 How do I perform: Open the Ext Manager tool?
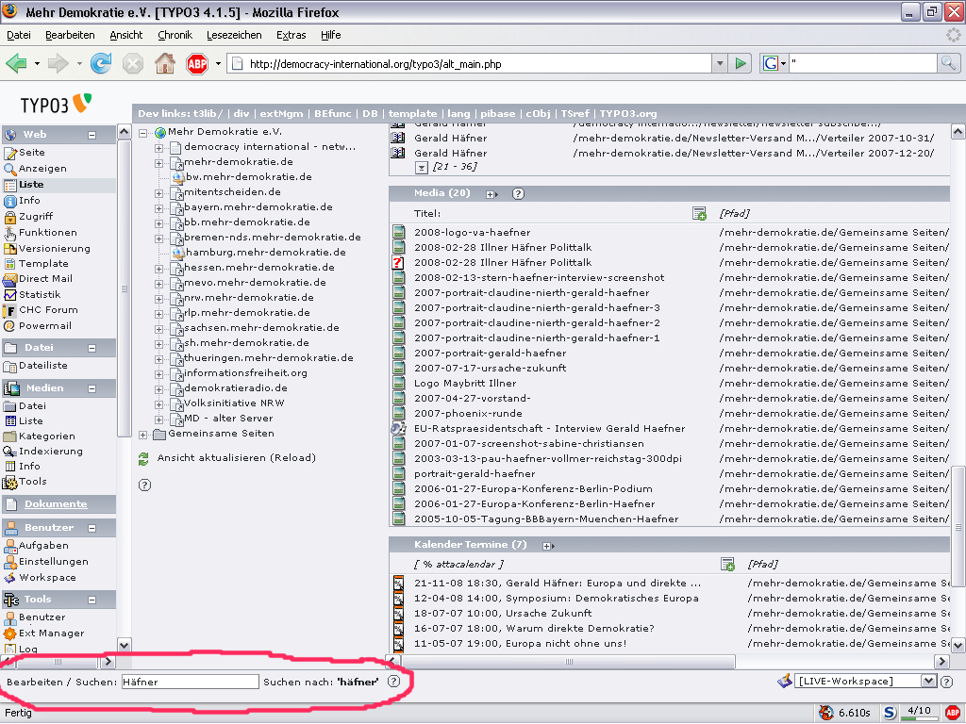(x=51, y=633)
